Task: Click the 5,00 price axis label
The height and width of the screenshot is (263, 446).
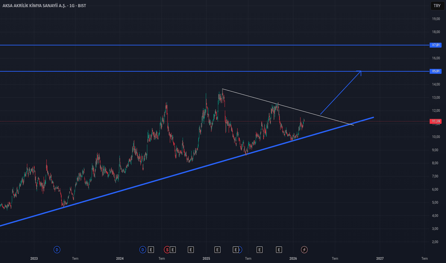Action: point(436,202)
